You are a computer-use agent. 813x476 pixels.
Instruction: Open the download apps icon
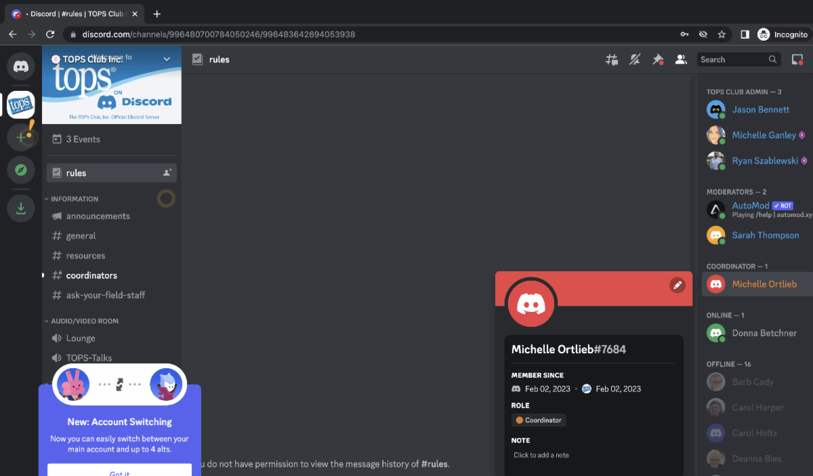coord(20,208)
